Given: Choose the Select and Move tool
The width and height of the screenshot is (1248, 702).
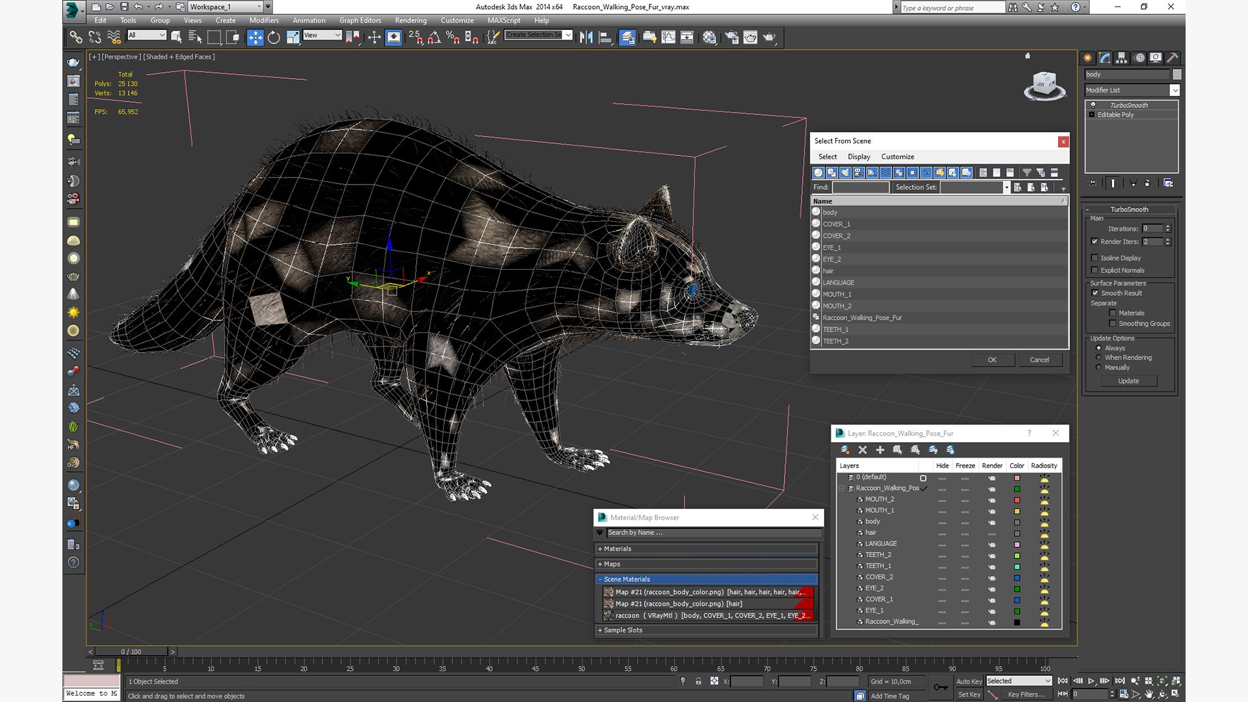Looking at the screenshot, I should [255, 37].
